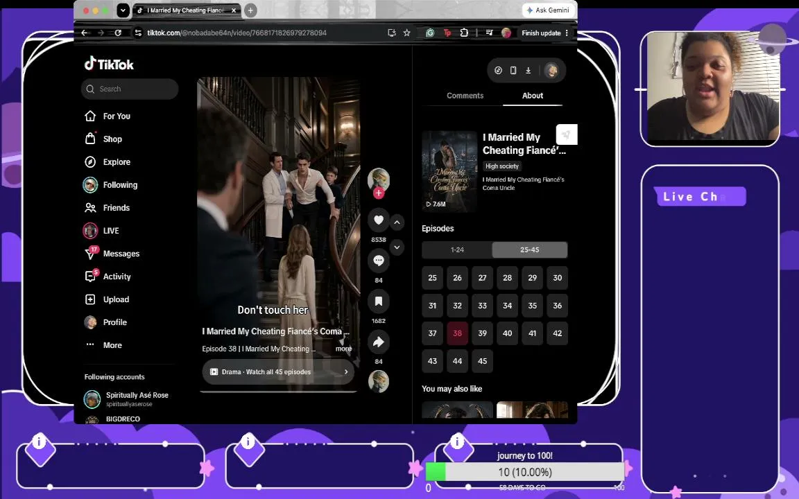Click the Live Chat header in overlay

click(700, 197)
